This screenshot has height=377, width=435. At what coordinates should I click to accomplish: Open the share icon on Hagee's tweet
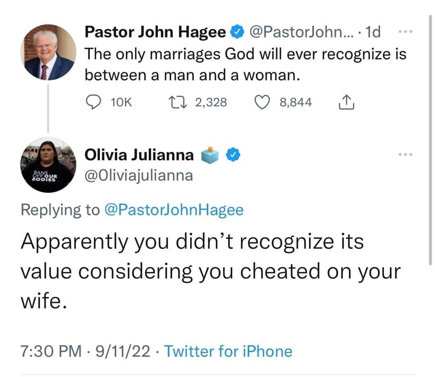346,102
